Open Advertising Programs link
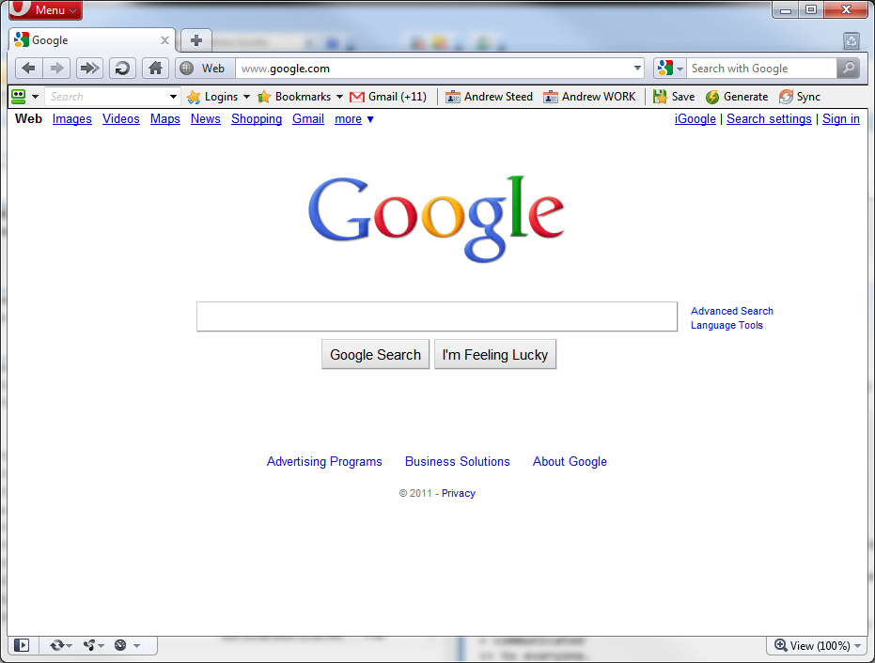The width and height of the screenshot is (875, 663). pos(324,462)
